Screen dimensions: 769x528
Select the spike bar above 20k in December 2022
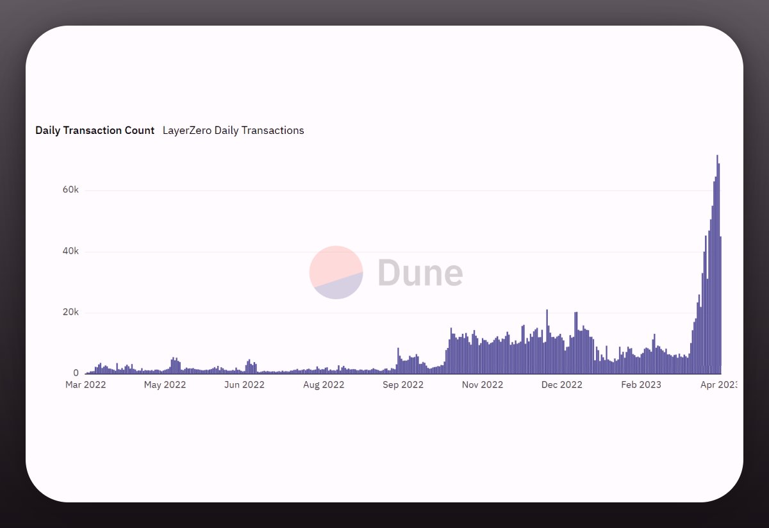546,333
